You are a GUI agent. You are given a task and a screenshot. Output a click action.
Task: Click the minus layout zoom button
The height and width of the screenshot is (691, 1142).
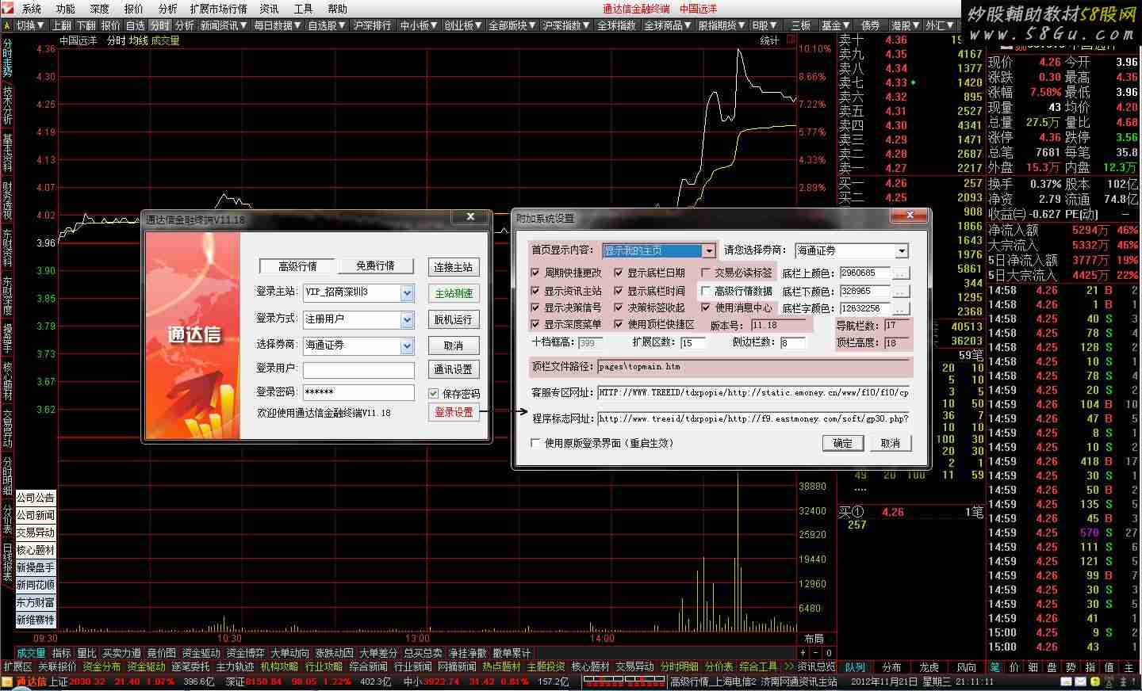click(x=814, y=653)
